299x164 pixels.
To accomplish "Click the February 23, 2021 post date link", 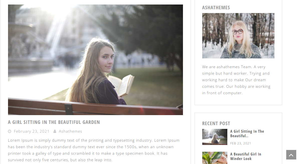I will (x=32, y=131).
